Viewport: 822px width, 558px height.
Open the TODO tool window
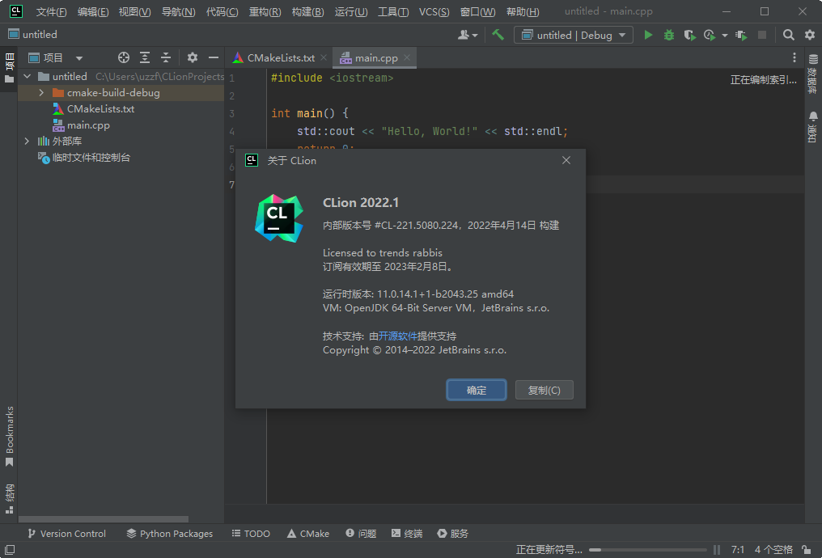click(251, 534)
